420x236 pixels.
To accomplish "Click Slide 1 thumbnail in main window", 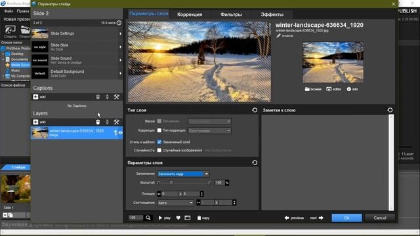I will [x=16, y=188].
